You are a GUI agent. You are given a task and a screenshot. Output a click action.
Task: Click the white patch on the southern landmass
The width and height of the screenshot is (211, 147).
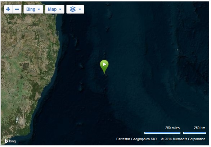[17, 120]
